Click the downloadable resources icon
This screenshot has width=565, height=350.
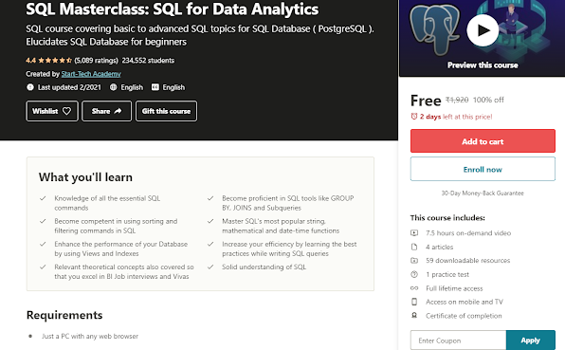(414, 260)
